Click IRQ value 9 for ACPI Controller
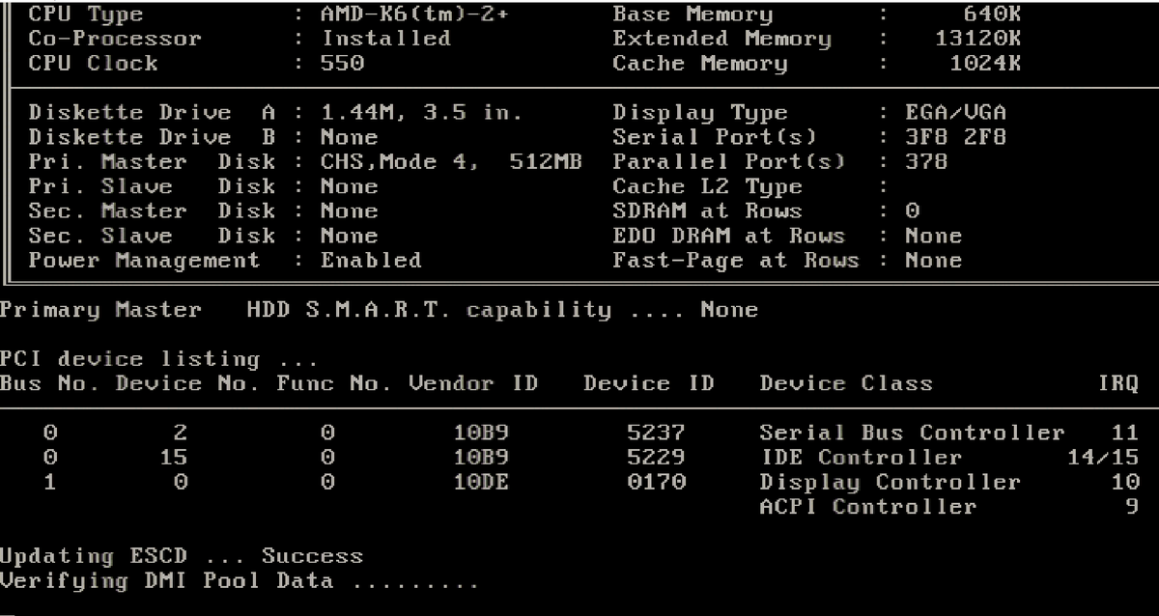The height and width of the screenshot is (616, 1159). pos(1132,507)
